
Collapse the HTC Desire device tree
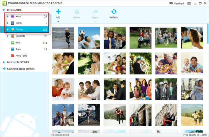[4, 10]
